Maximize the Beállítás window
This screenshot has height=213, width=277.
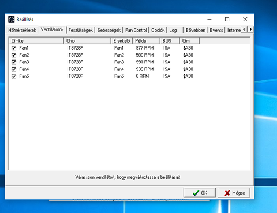coord(227,20)
